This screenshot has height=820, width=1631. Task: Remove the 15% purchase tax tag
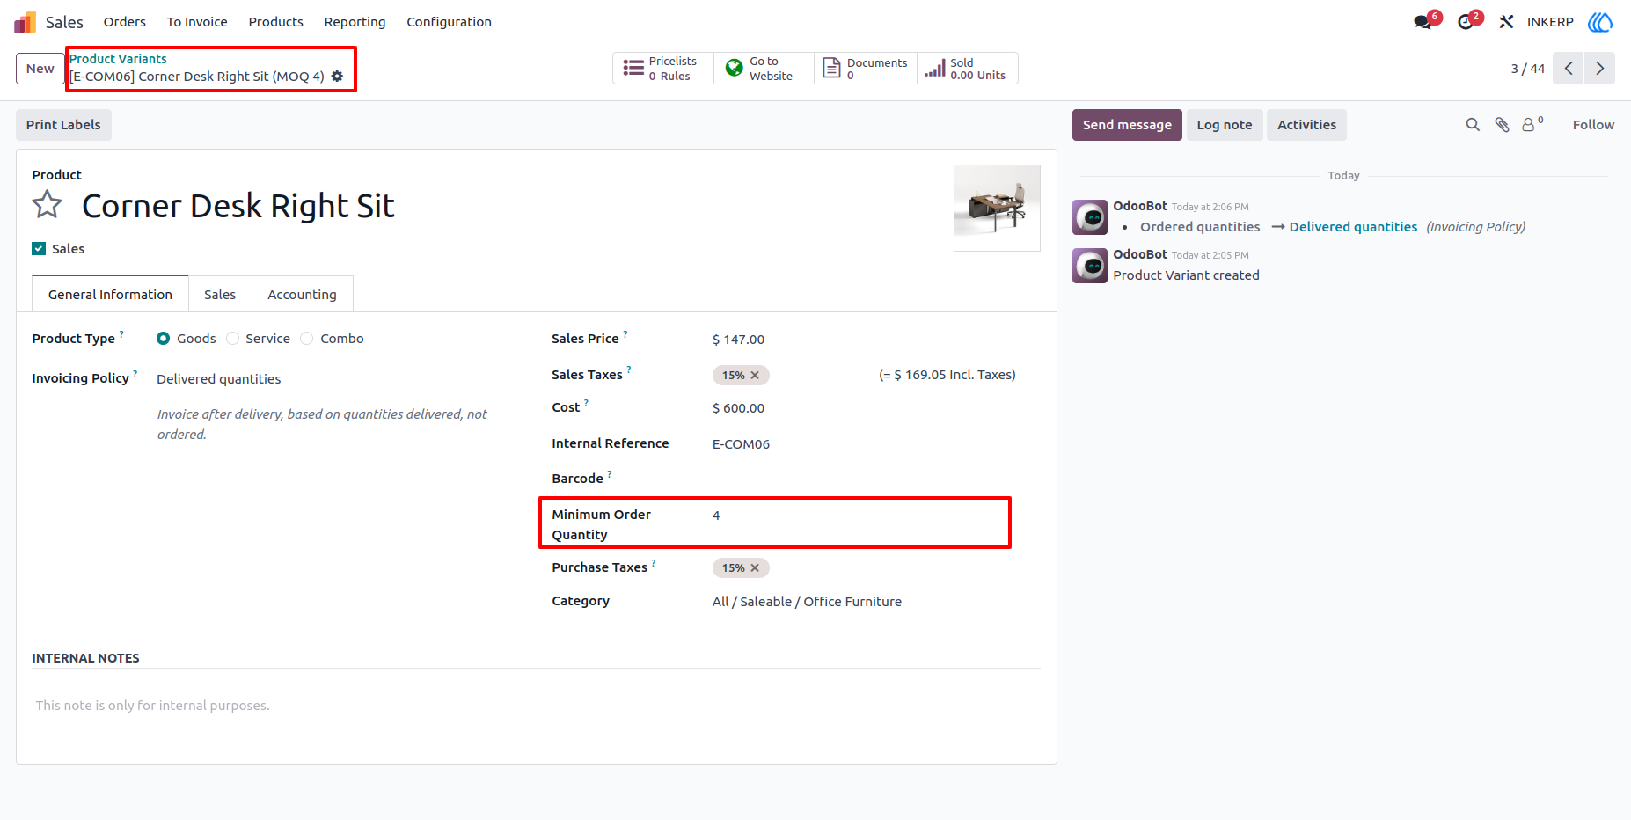click(755, 568)
